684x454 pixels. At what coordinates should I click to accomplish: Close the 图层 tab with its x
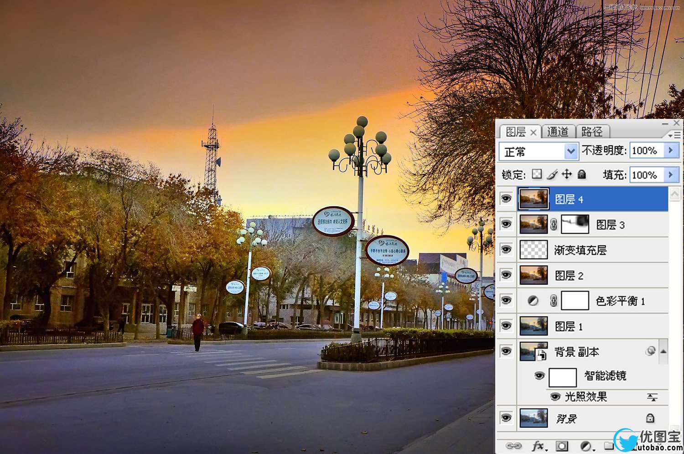point(533,132)
